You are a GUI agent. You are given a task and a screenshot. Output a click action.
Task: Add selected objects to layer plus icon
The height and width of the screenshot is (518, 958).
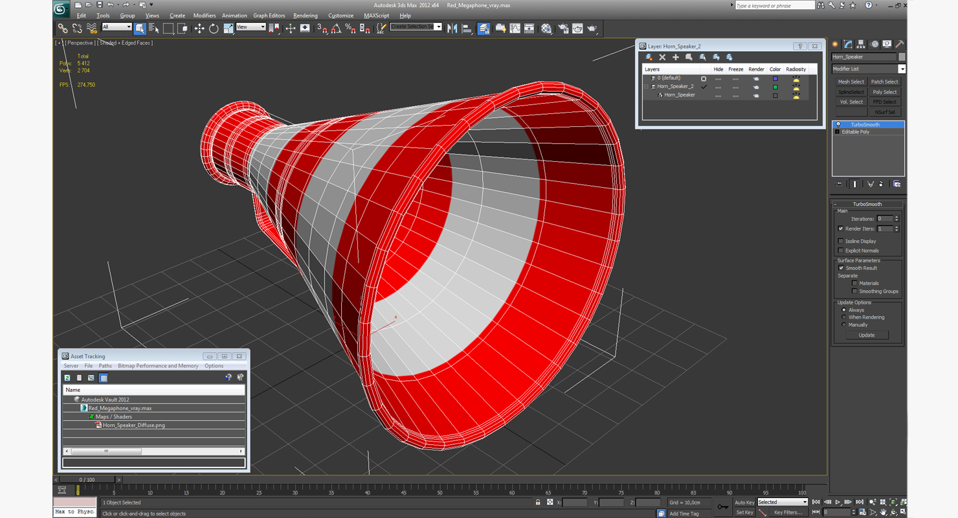click(676, 57)
